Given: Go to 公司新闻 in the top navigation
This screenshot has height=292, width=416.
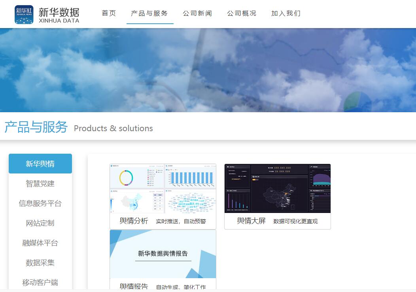Looking at the screenshot, I should [x=197, y=13].
